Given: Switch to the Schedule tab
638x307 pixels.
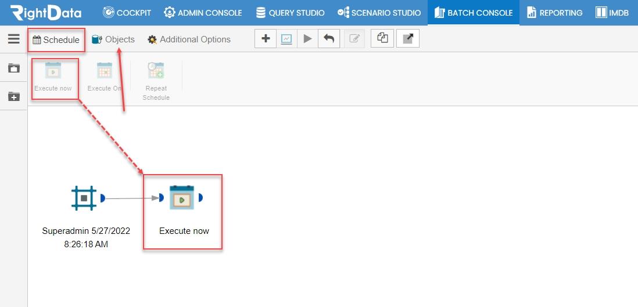Looking at the screenshot, I should pos(56,40).
